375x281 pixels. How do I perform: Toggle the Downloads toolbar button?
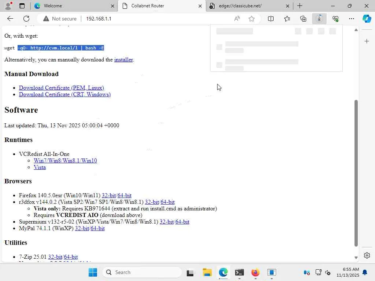click(319, 19)
